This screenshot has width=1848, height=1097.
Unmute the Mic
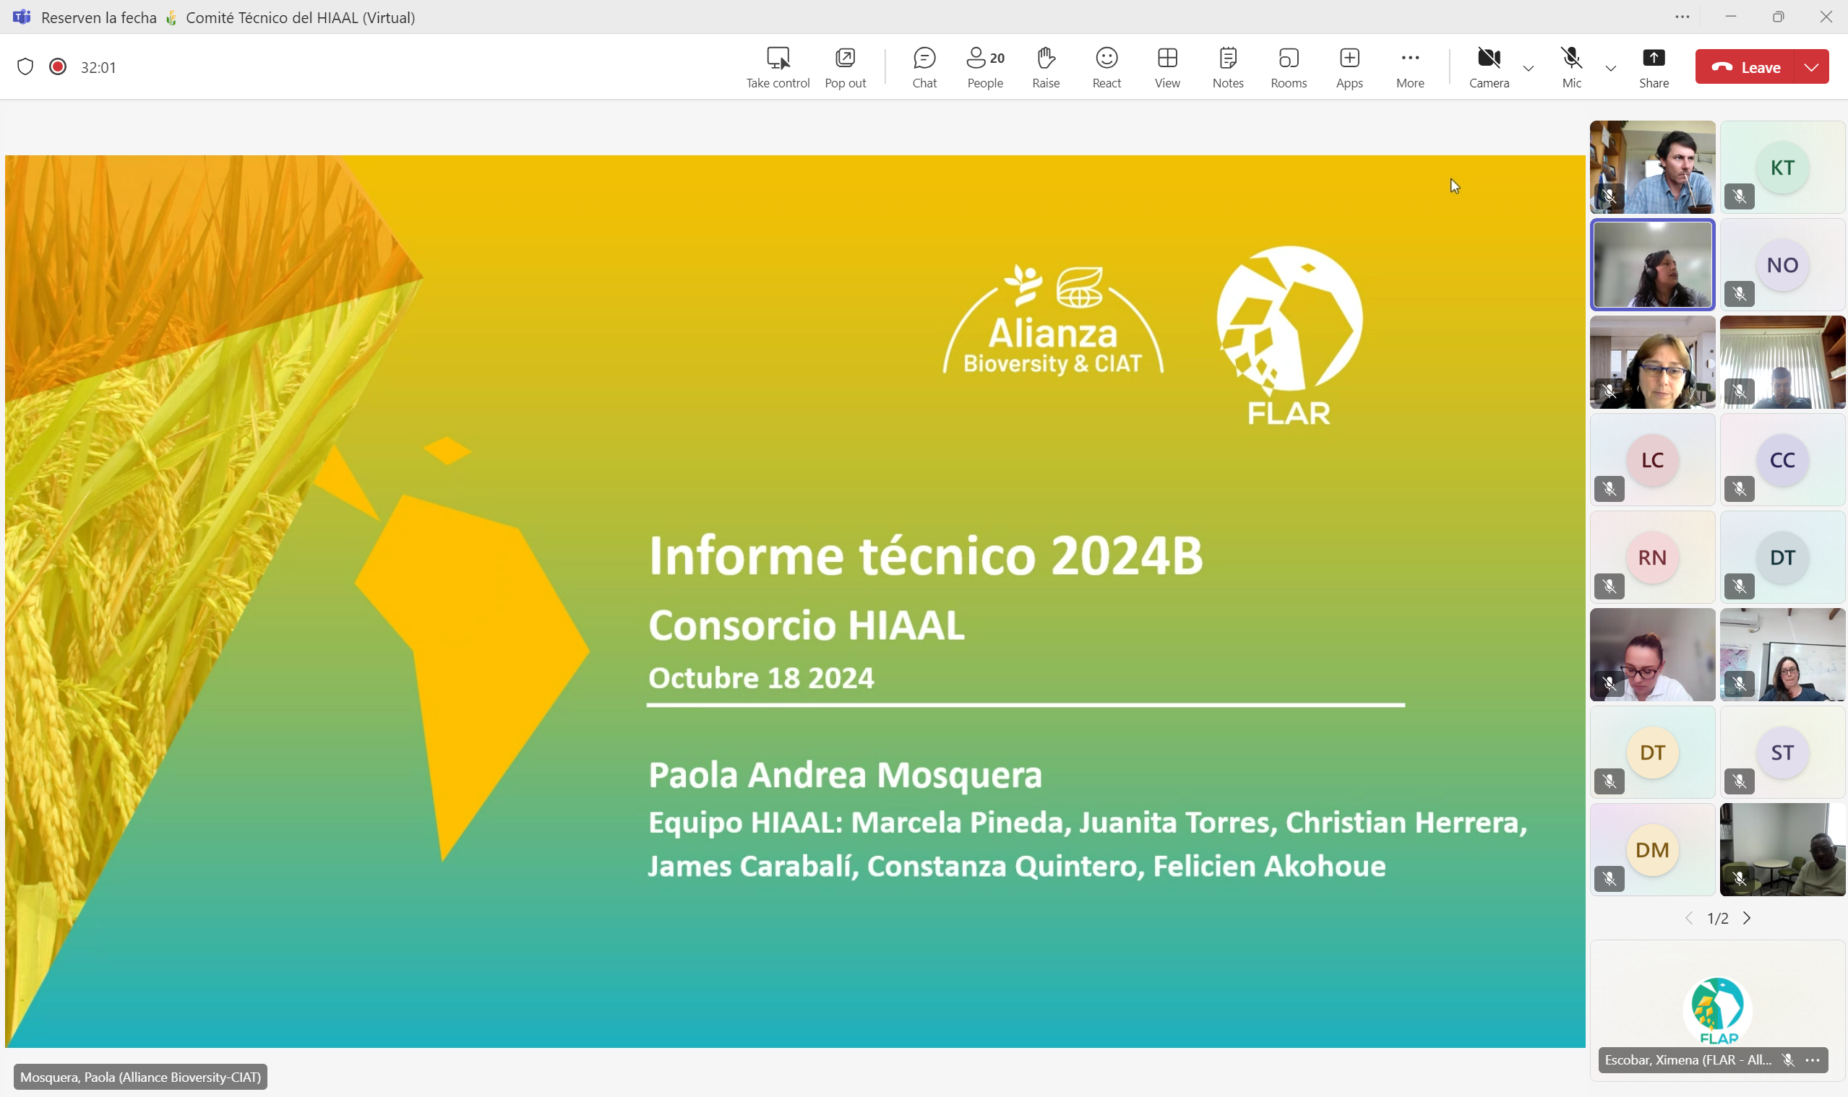(x=1571, y=67)
